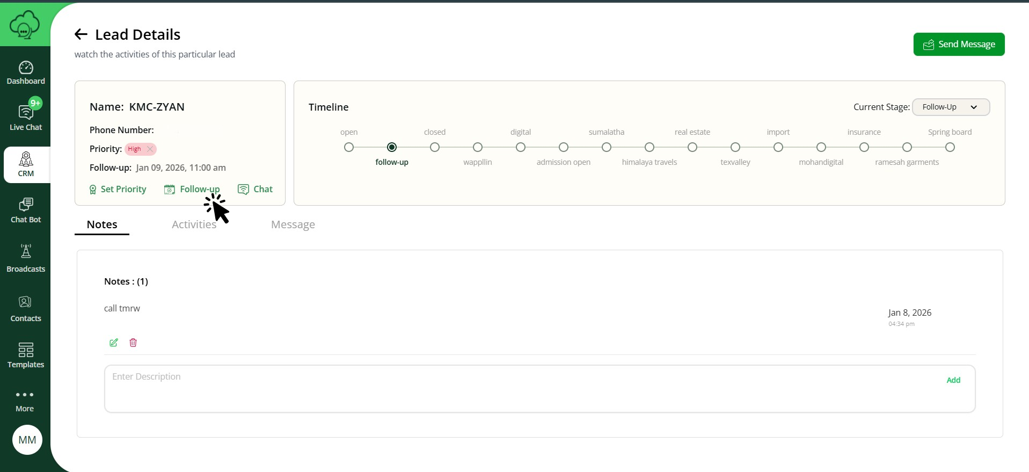Click follow-up date Jan 09, 2026, 11:00 am
1029x472 pixels.
[x=181, y=168]
